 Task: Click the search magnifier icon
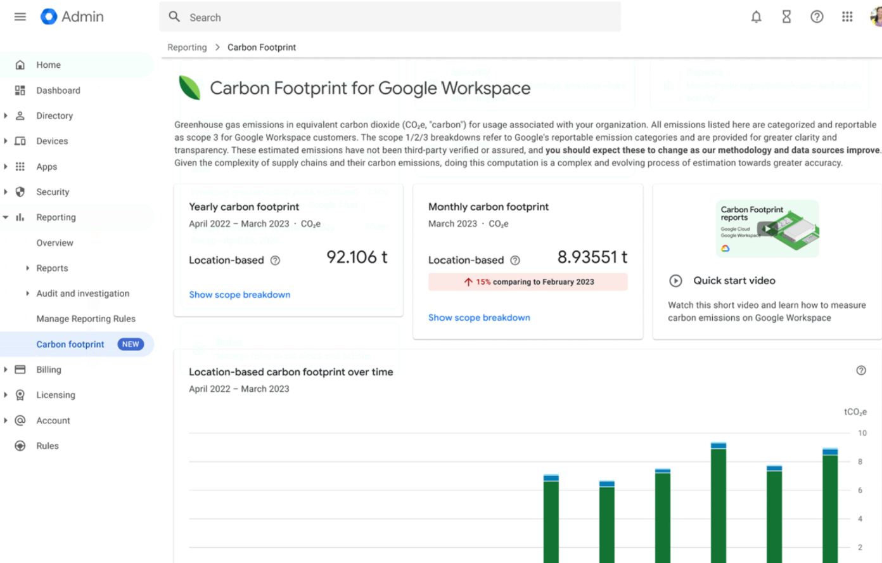pyautogui.click(x=174, y=17)
